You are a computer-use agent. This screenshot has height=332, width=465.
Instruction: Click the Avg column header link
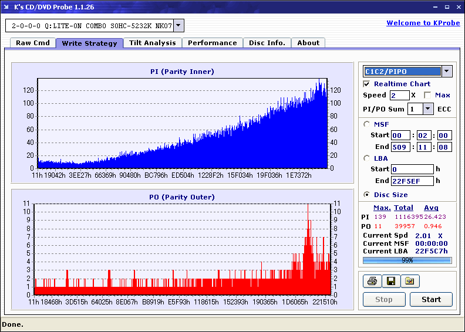pyautogui.click(x=431, y=208)
